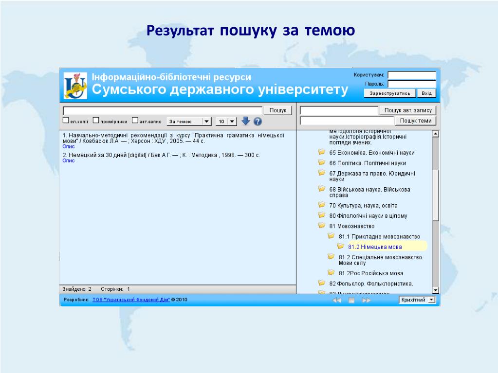Screen dimensions: 498x373
Task: Click the Знайдено: 2 status text
Action: (77, 289)
